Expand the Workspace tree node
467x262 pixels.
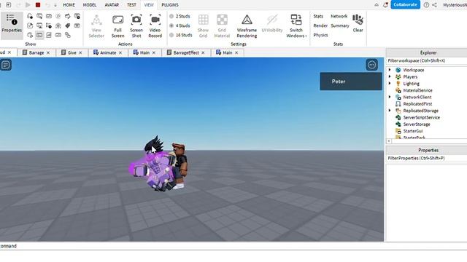pos(390,70)
